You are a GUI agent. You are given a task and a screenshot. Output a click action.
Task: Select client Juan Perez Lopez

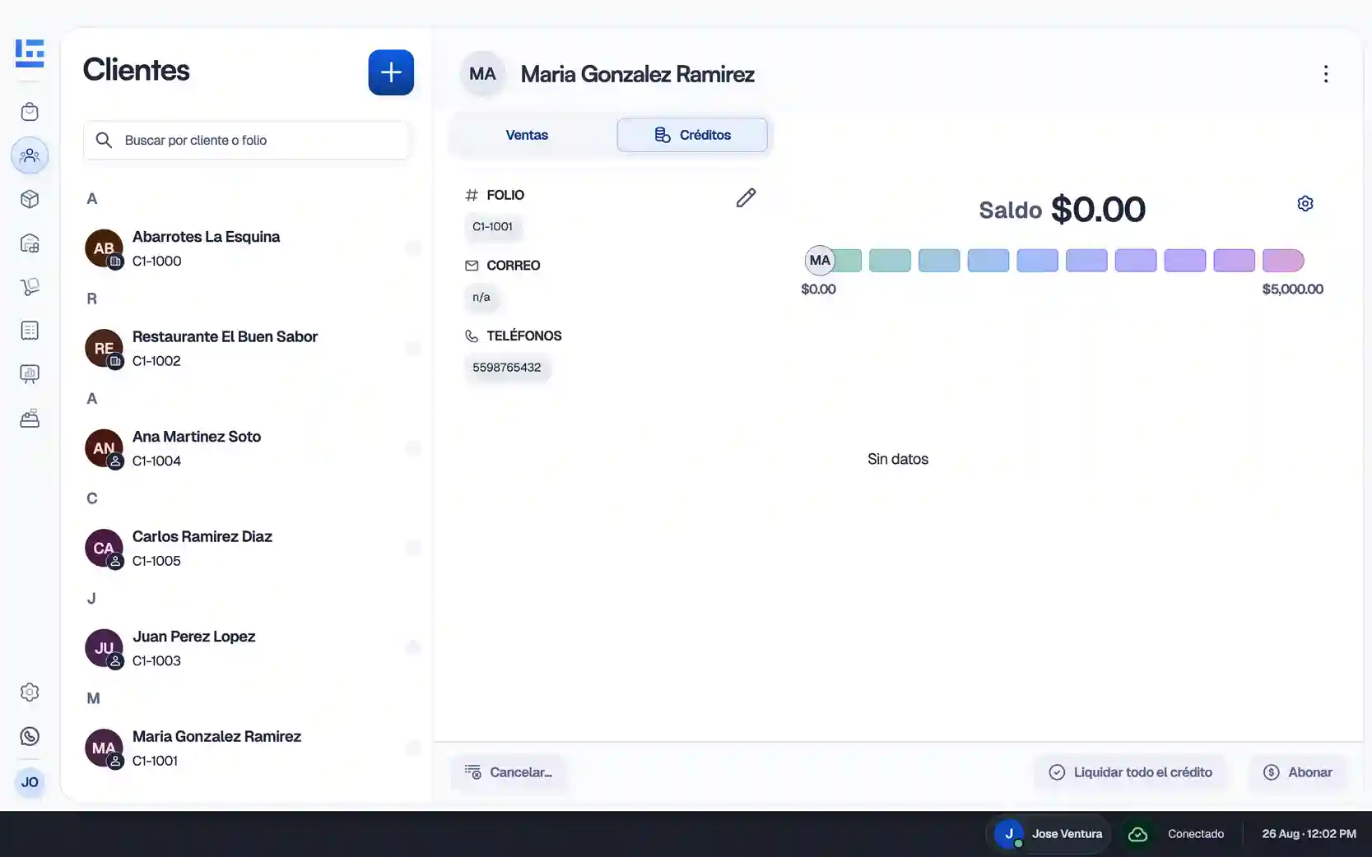[x=246, y=648]
